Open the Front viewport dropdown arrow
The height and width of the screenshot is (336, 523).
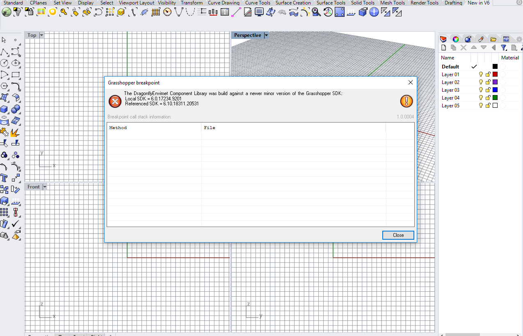(45, 187)
